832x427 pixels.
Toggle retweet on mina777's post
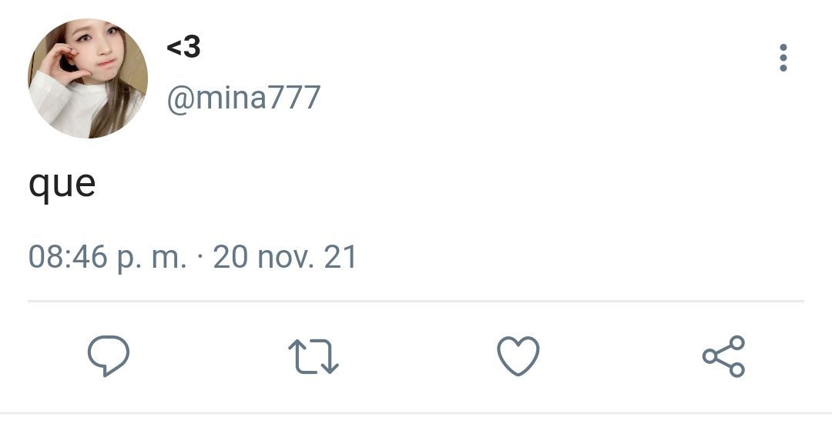click(x=313, y=356)
